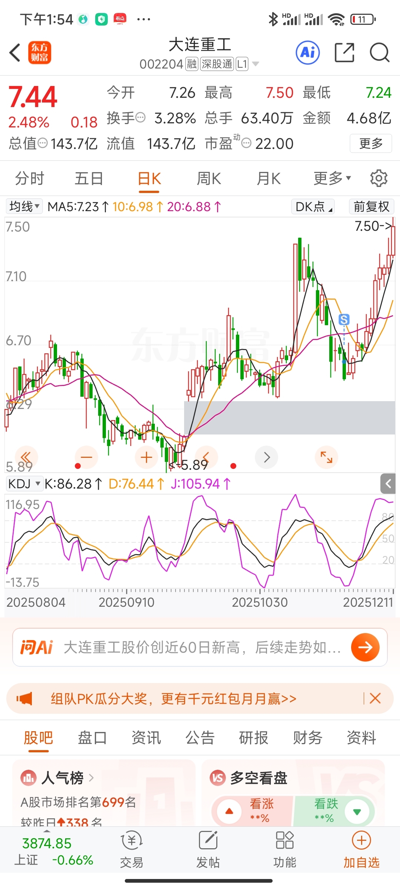Tap the S sell marker on chart
400x889 pixels.
point(344,319)
